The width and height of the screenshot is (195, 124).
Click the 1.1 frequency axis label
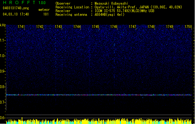pyautogui.click(x=3, y=40)
